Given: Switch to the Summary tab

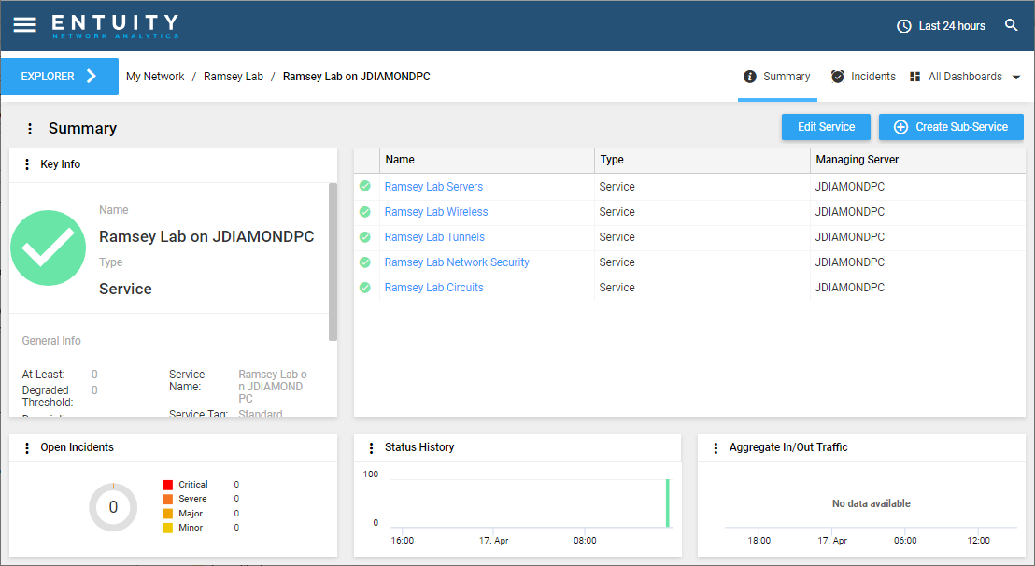Looking at the screenshot, I should [x=777, y=77].
